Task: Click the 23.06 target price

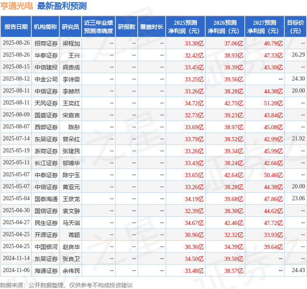Action: [x=298, y=198]
